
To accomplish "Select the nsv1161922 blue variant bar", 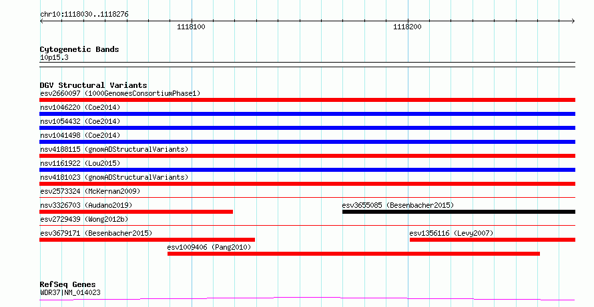I will (x=307, y=170).
